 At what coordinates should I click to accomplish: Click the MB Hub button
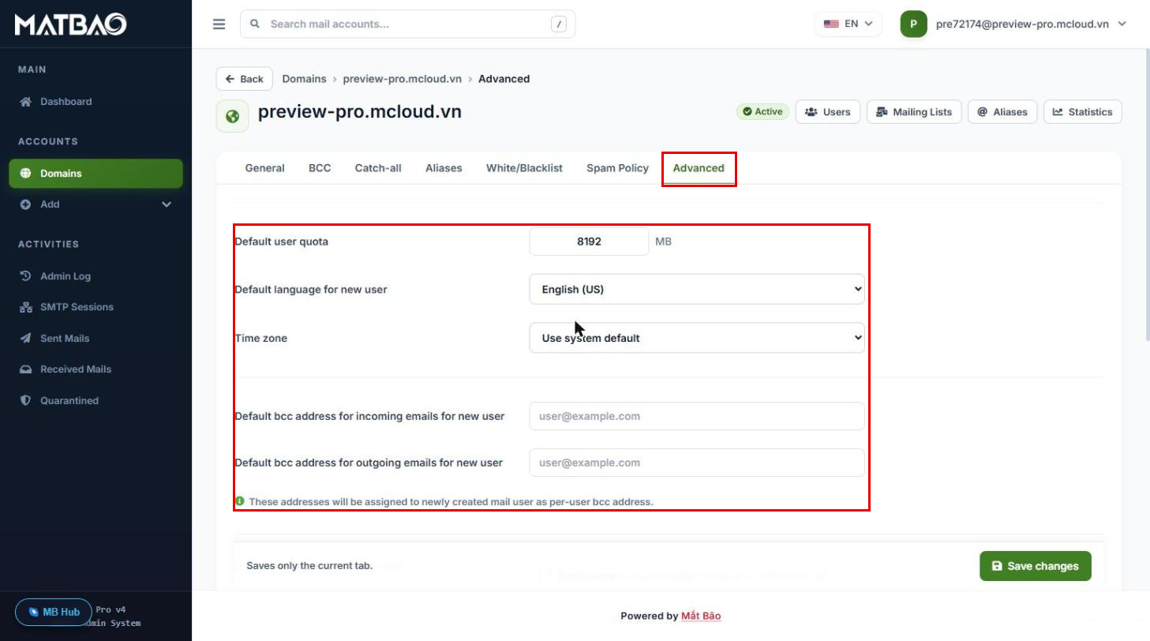tap(54, 612)
